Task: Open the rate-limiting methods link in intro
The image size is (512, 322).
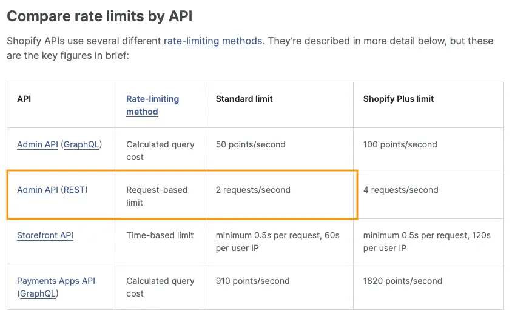Action: pyautogui.click(x=212, y=41)
